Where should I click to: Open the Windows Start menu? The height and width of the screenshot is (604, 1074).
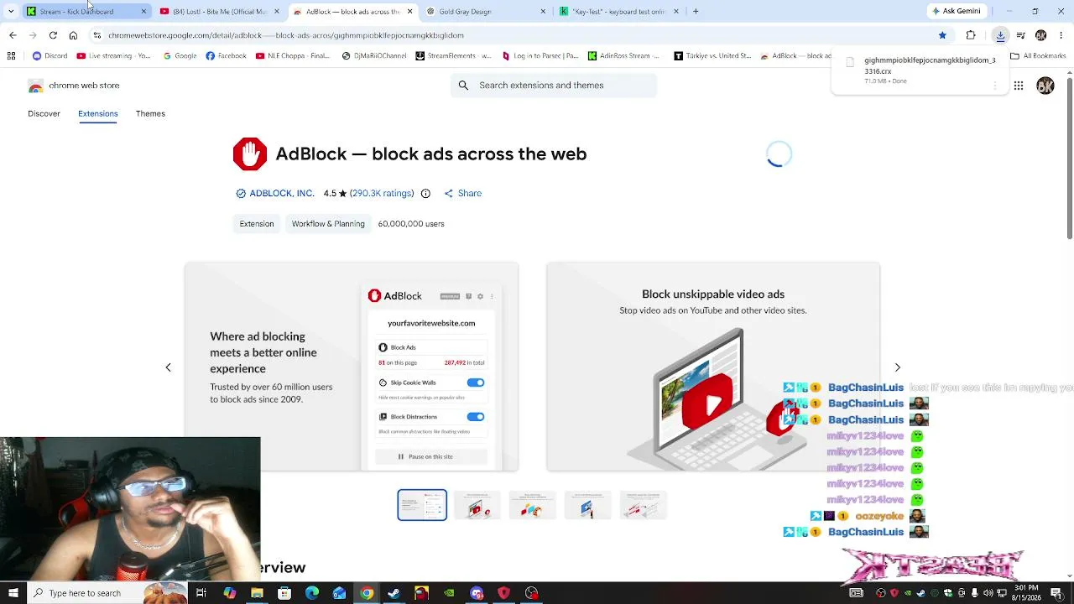13,593
